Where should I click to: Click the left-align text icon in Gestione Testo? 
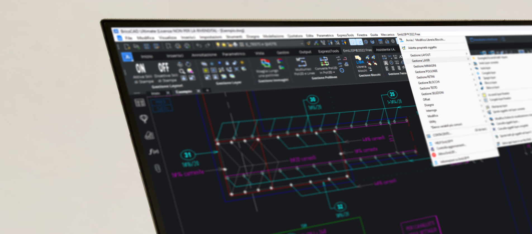point(387,68)
